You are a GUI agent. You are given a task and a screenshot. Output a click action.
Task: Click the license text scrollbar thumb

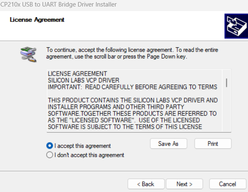point(227,83)
